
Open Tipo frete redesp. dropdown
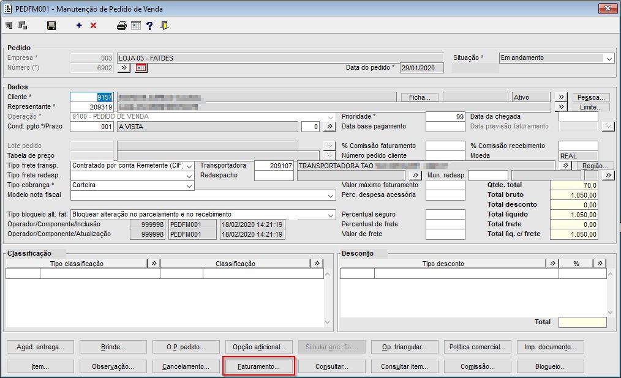(x=189, y=176)
